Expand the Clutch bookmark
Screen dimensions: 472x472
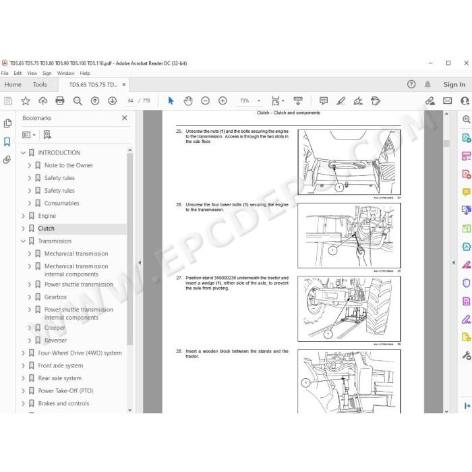pos(23,229)
